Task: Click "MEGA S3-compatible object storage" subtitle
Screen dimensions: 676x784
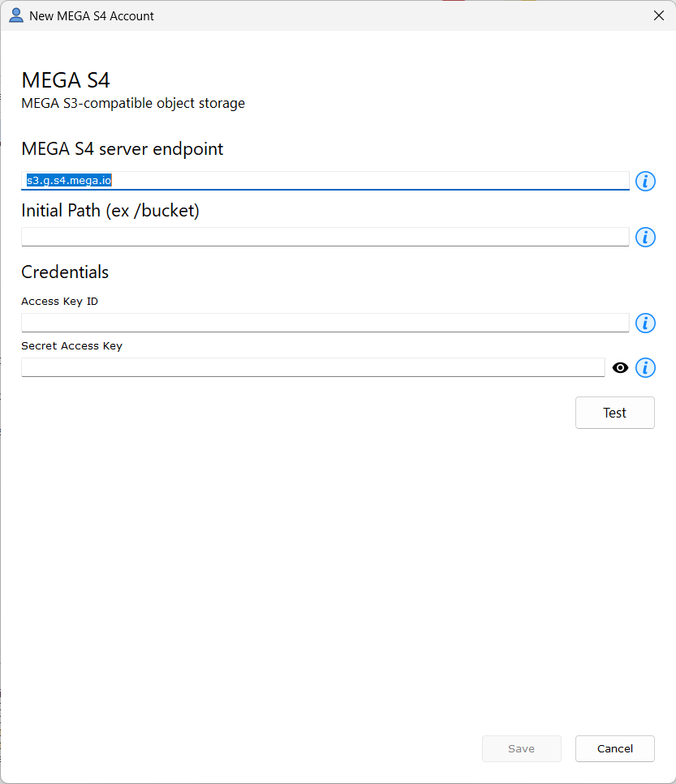Action: pos(133,103)
